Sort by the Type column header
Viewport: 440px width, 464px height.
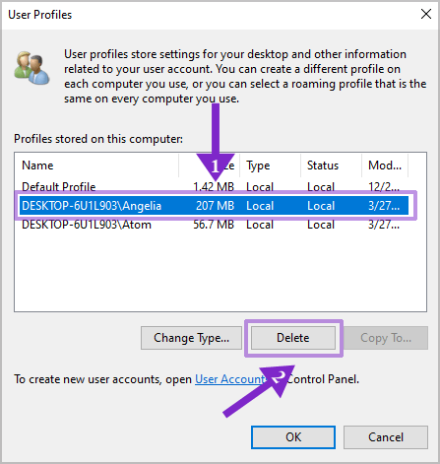270,166
